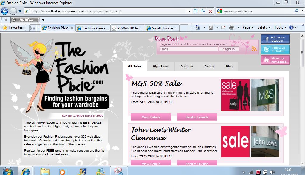Click the Signup button
Screen dimensions: 305x175
(229, 49)
